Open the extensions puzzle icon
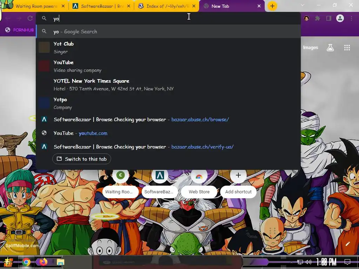This screenshot has height=269, width=359. pyautogui.click(x=318, y=18)
